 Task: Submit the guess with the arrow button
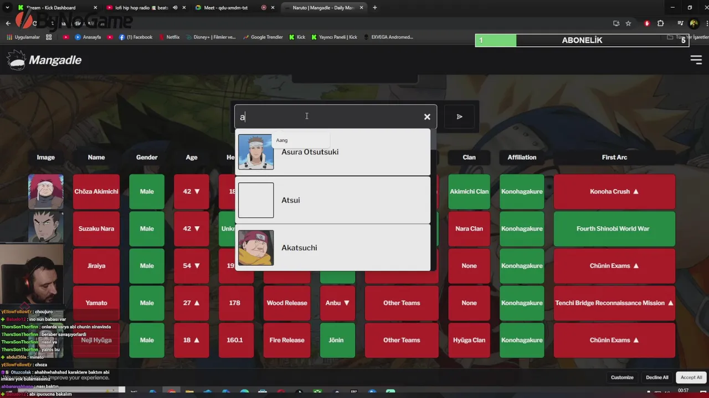(x=459, y=117)
